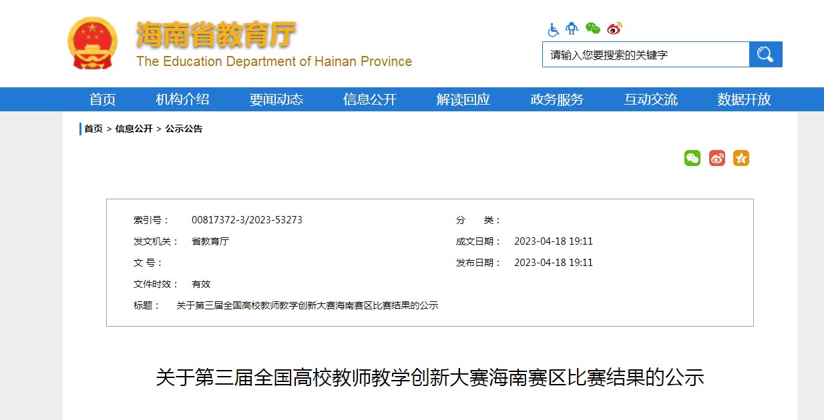Viewport: 824px width, 420px height.
Task: Open 互动交流 in the navigation bar
Action: (x=650, y=99)
